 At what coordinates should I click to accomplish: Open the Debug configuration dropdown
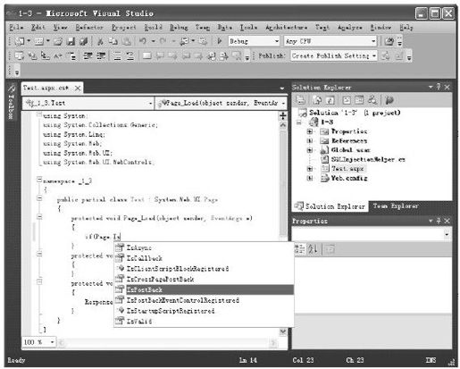click(x=254, y=41)
